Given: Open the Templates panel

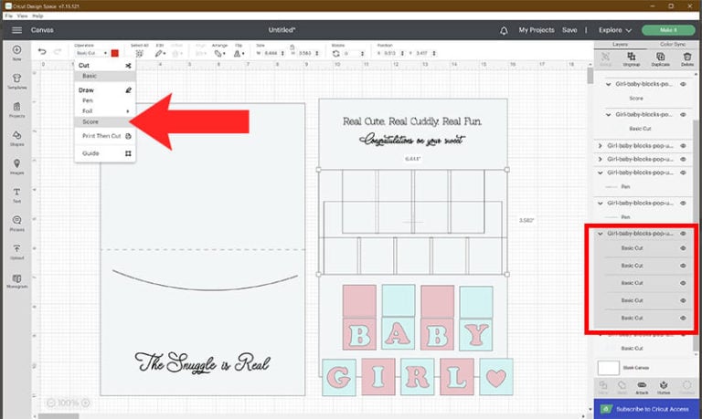Looking at the screenshot, I should (x=16, y=81).
